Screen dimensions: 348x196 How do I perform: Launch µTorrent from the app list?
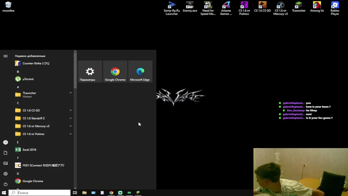[x=43, y=79]
